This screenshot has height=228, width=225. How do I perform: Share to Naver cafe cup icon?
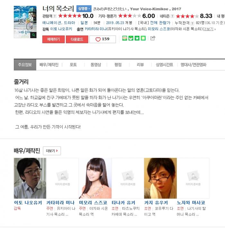[x=131, y=38]
